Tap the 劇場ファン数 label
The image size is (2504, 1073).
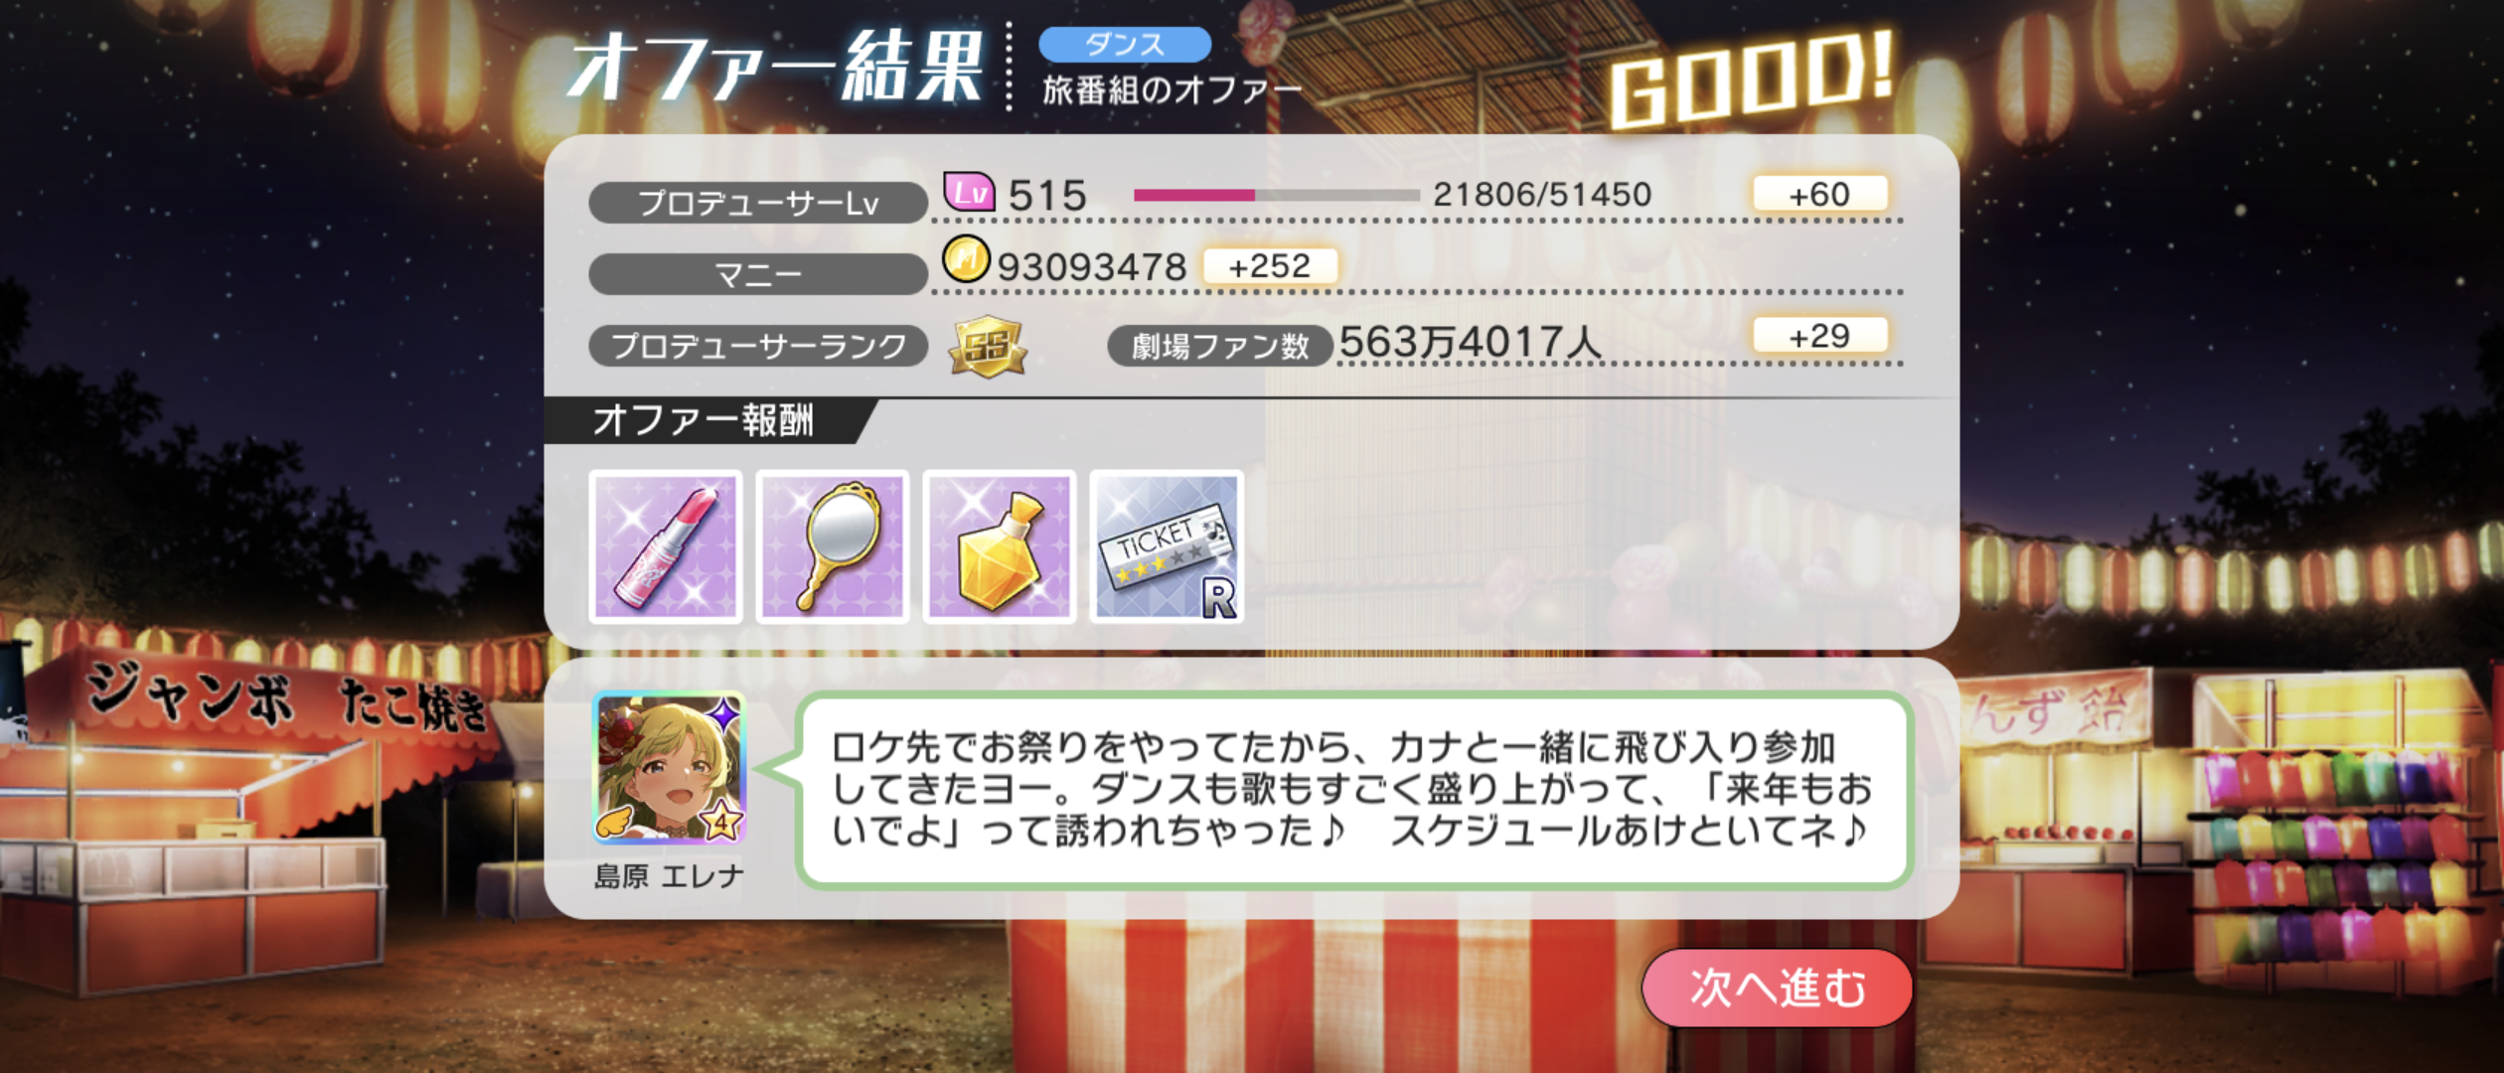(x=1220, y=346)
